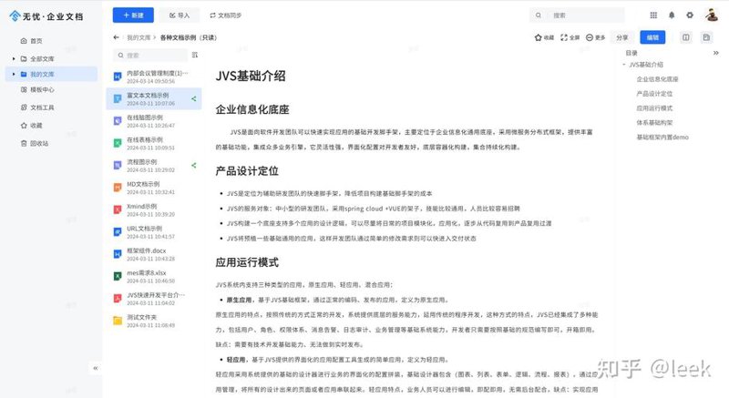Expand the 全部文库 tree arrow
The image size is (729, 398).
click(14, 59)
